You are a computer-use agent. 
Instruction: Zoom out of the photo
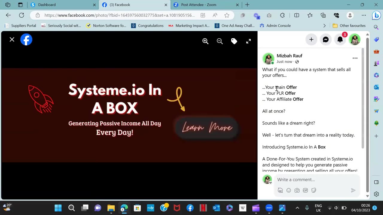coord(220,41)
